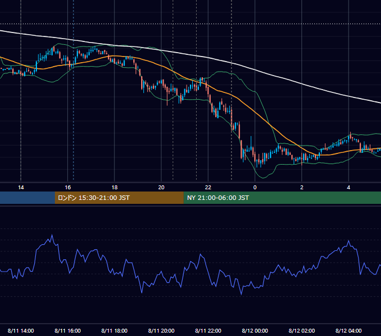Click the hour label 2 on price chart axis
The height and width of the screenshot is (336, 381).
click(x=302, y=188)
